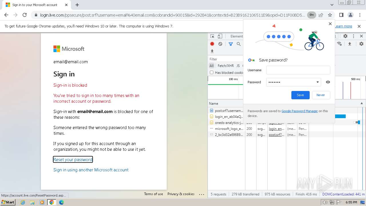
Task: Click the Reset your password link
Action: point(73,159)
